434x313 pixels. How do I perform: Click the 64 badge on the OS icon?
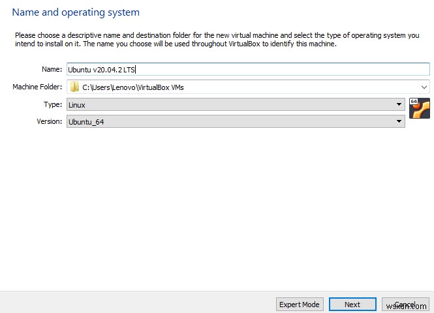tap(414, 101)
